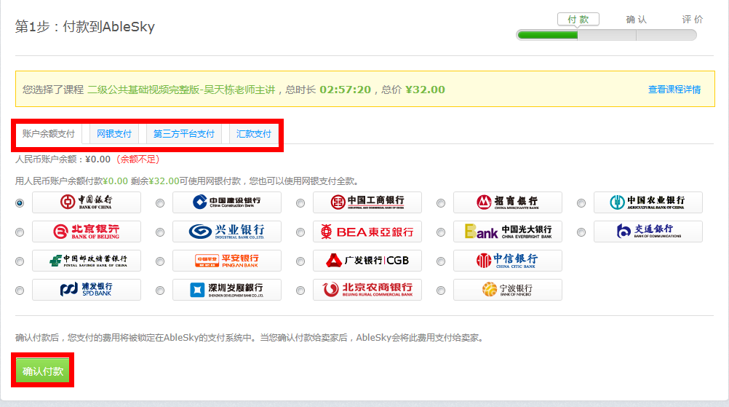Select the Bank of China radio button
This screenshot has width=729, height=407.
pos(20,203)
